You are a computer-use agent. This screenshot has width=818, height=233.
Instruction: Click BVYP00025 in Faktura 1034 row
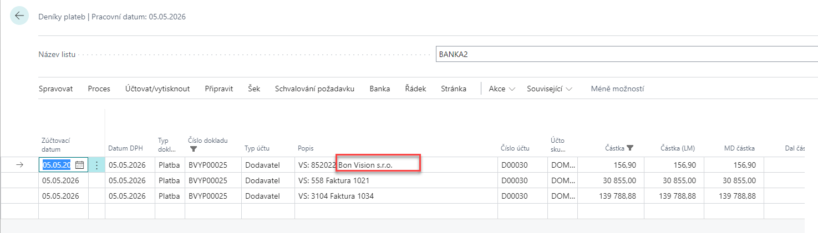(208, 196)
